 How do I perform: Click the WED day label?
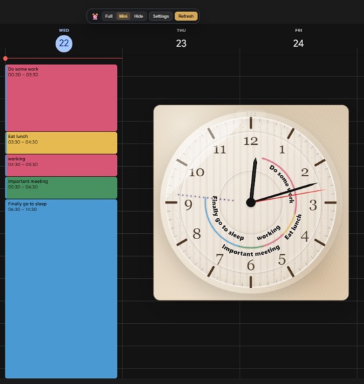[x=64, y=30]
